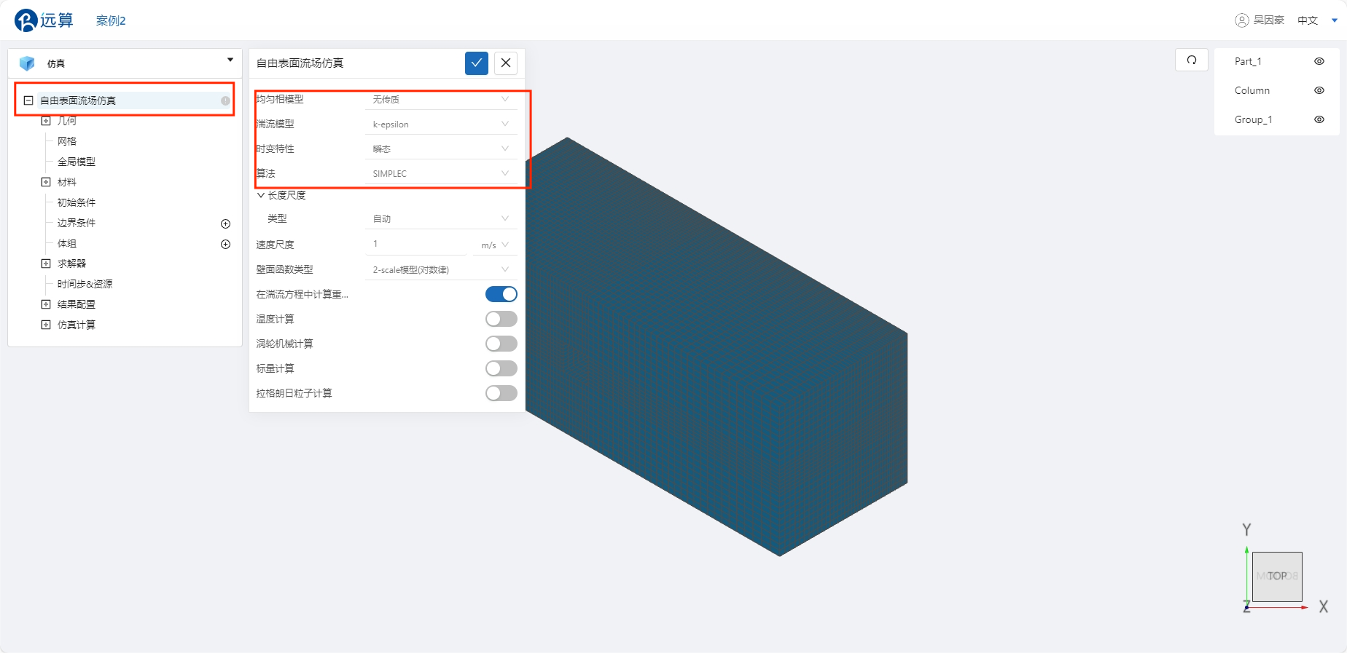Open the 算法 SIMPLEC dropdown
The image size is (1347, 653).
[x=441, y=173]
